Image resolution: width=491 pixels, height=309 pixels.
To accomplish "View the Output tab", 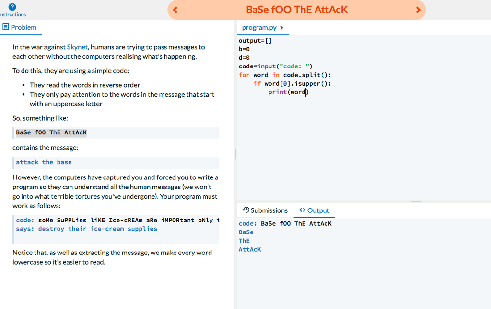I will pos(318,210).
